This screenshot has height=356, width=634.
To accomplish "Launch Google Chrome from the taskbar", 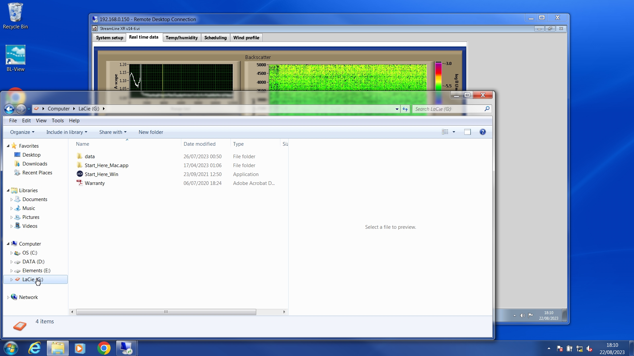I will pyautogui.click(x=104, y=348).
